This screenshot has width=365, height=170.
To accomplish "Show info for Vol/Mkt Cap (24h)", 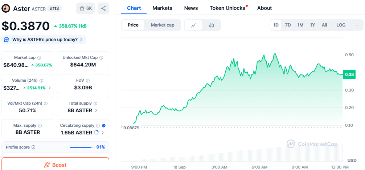I will 46,103.
